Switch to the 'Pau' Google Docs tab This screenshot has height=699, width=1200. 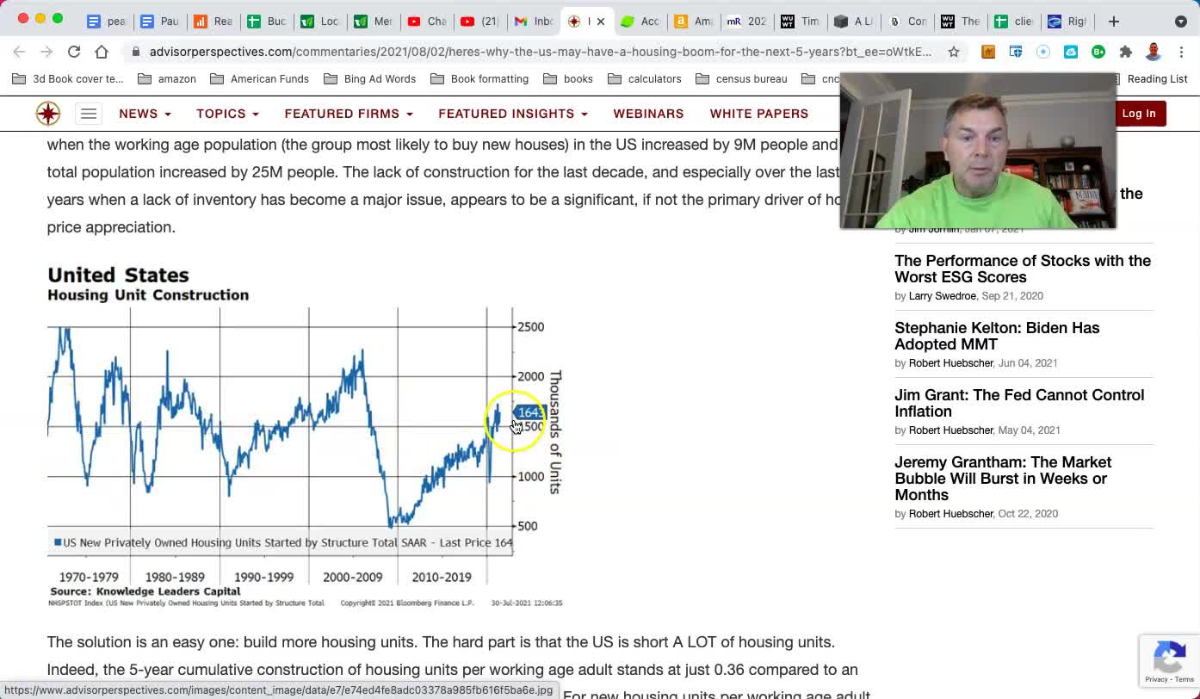pos(159,21)
